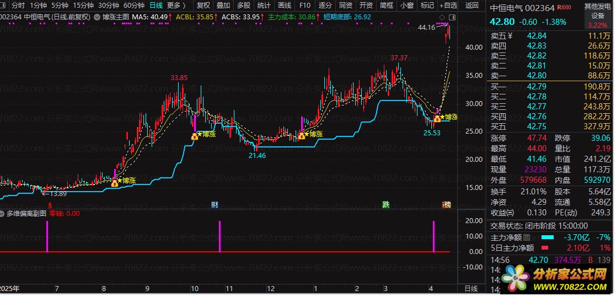
Task: Click the 博涨 money bag signal near 25.53 low
Action: [437, 119]
